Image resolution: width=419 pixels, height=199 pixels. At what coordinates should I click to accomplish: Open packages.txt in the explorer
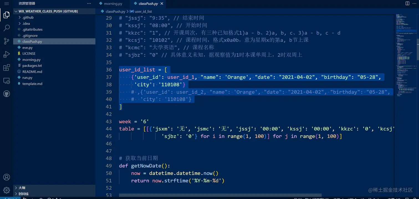(54, 66)
